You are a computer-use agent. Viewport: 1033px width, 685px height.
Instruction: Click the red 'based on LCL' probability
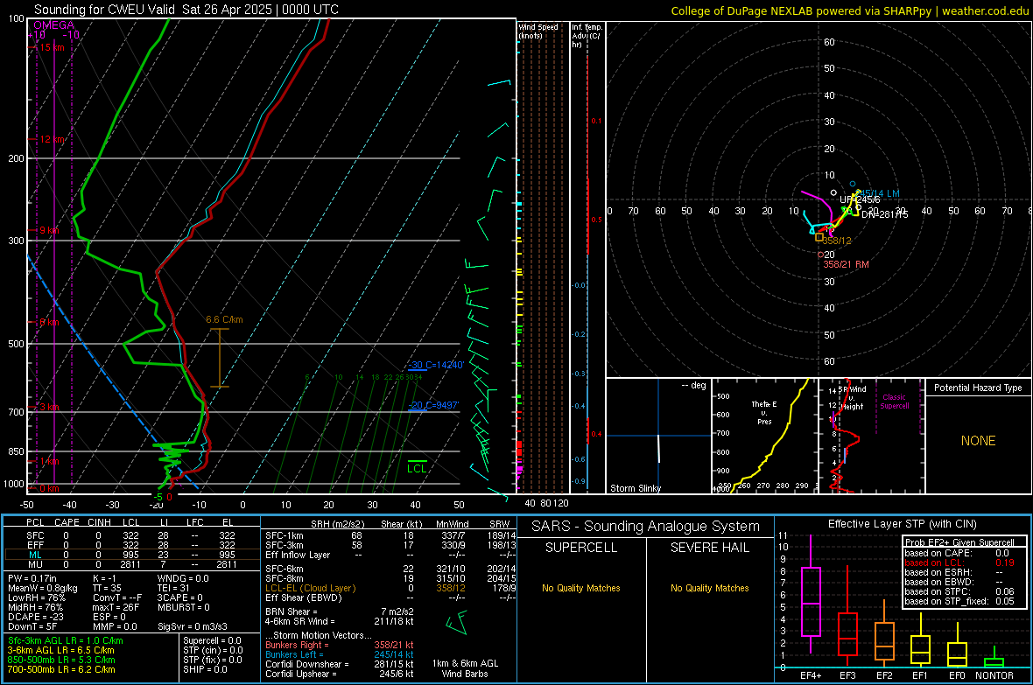(x=959, y=563)
